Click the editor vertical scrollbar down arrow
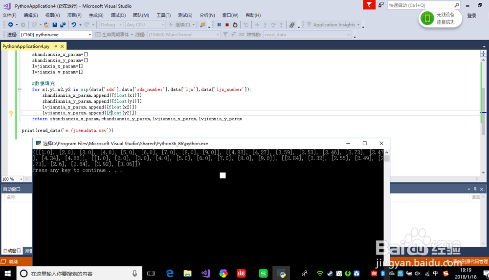Image resolution: width=489 pixels, height=280 pixels. (483, 172)
